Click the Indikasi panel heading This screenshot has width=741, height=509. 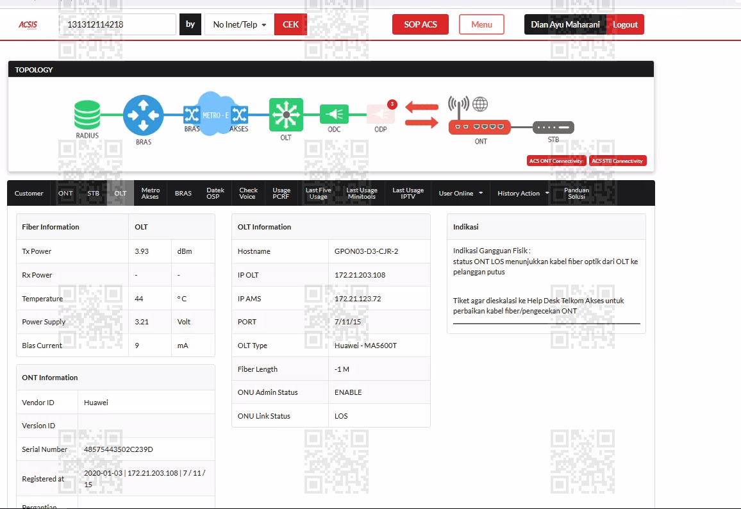point(465,227)
